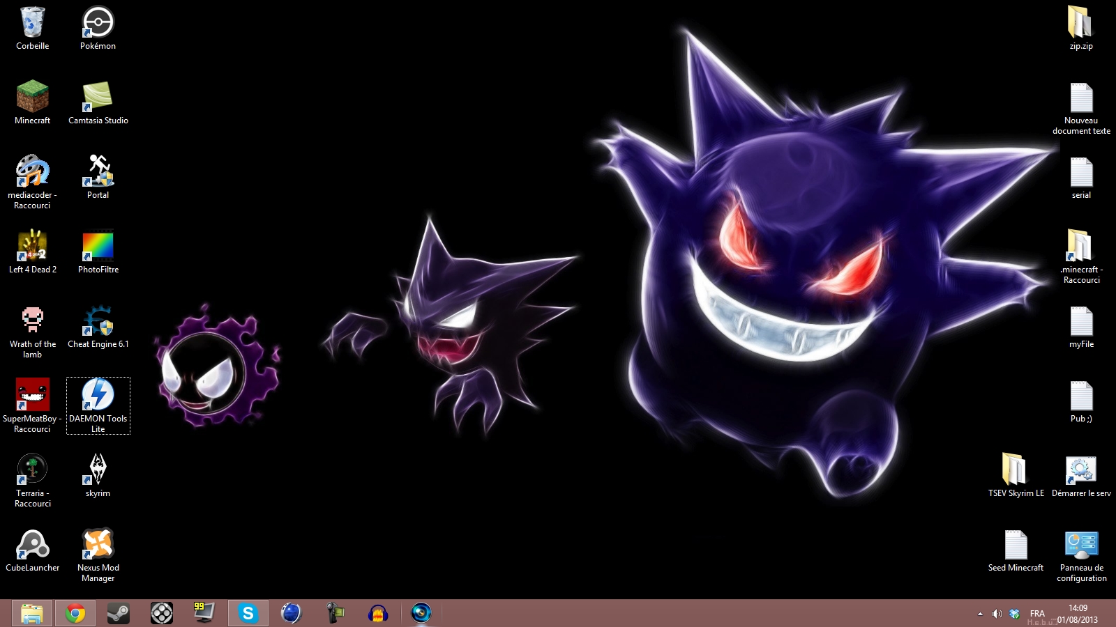
Task: Open the four-dot circle app in taskbar
Action: pos(162,613)
